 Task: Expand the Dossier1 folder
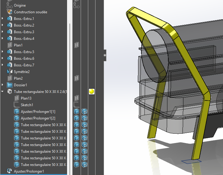pos(3,85)
